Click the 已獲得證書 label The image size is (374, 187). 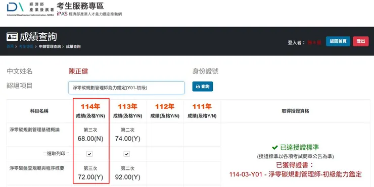tap(295, 165)
